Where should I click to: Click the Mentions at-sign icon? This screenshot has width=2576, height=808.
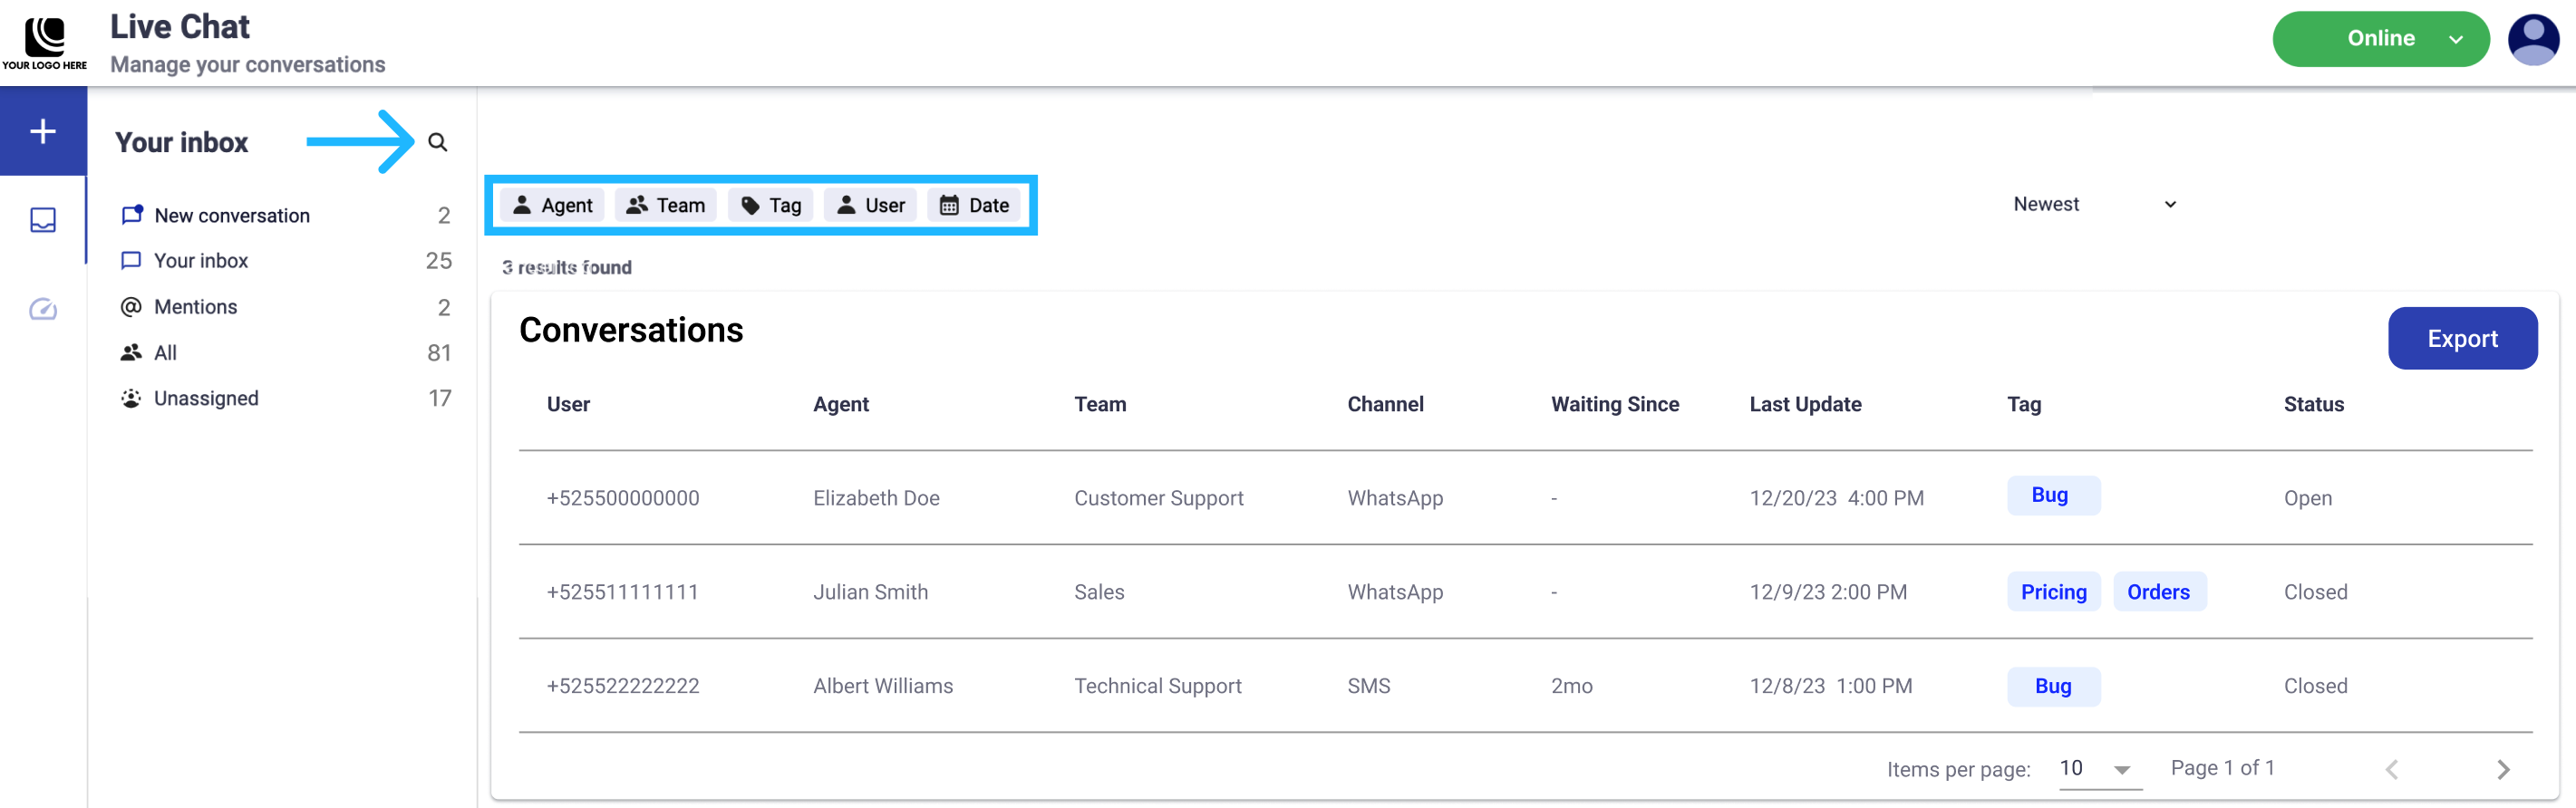(131, 306)
